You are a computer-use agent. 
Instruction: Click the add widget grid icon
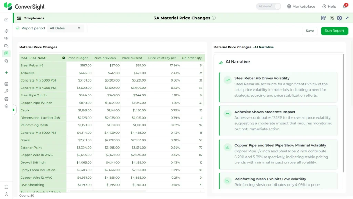(x=323, y=18)
